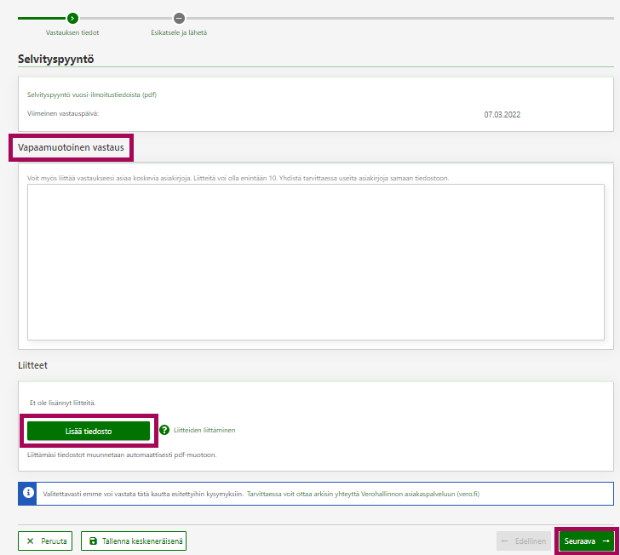Go to the Esikatsele ja lähetä step label
The image size is (620, 555).
(179, 33)
